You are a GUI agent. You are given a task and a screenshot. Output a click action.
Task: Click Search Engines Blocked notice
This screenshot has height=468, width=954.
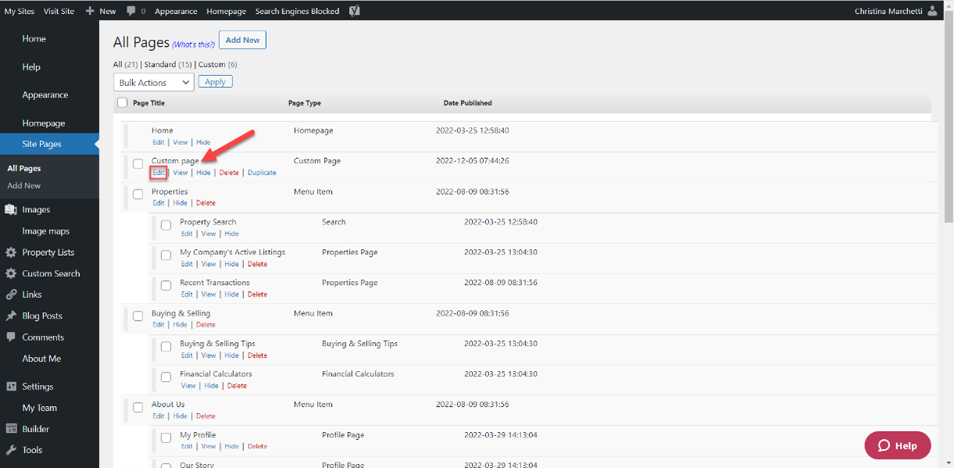(x=297, y=11)
